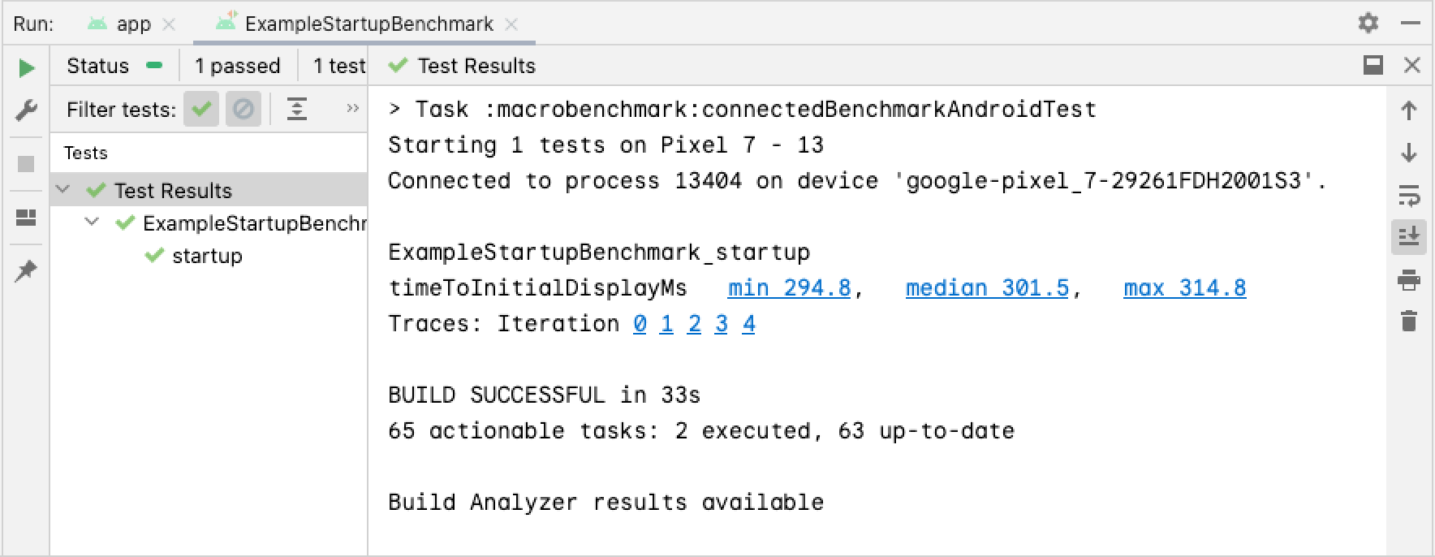Click the printer icon to print output
1435x557 pixels.
coord(1409,281)
